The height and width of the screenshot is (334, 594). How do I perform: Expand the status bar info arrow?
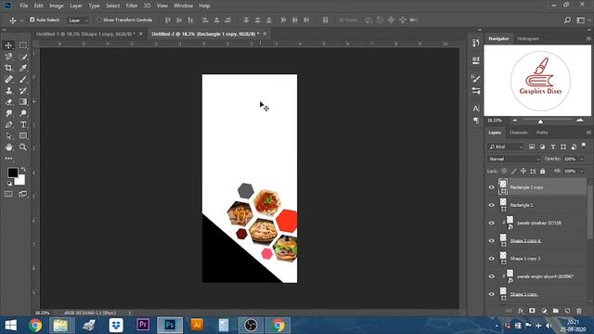click(x=129, y=314)
